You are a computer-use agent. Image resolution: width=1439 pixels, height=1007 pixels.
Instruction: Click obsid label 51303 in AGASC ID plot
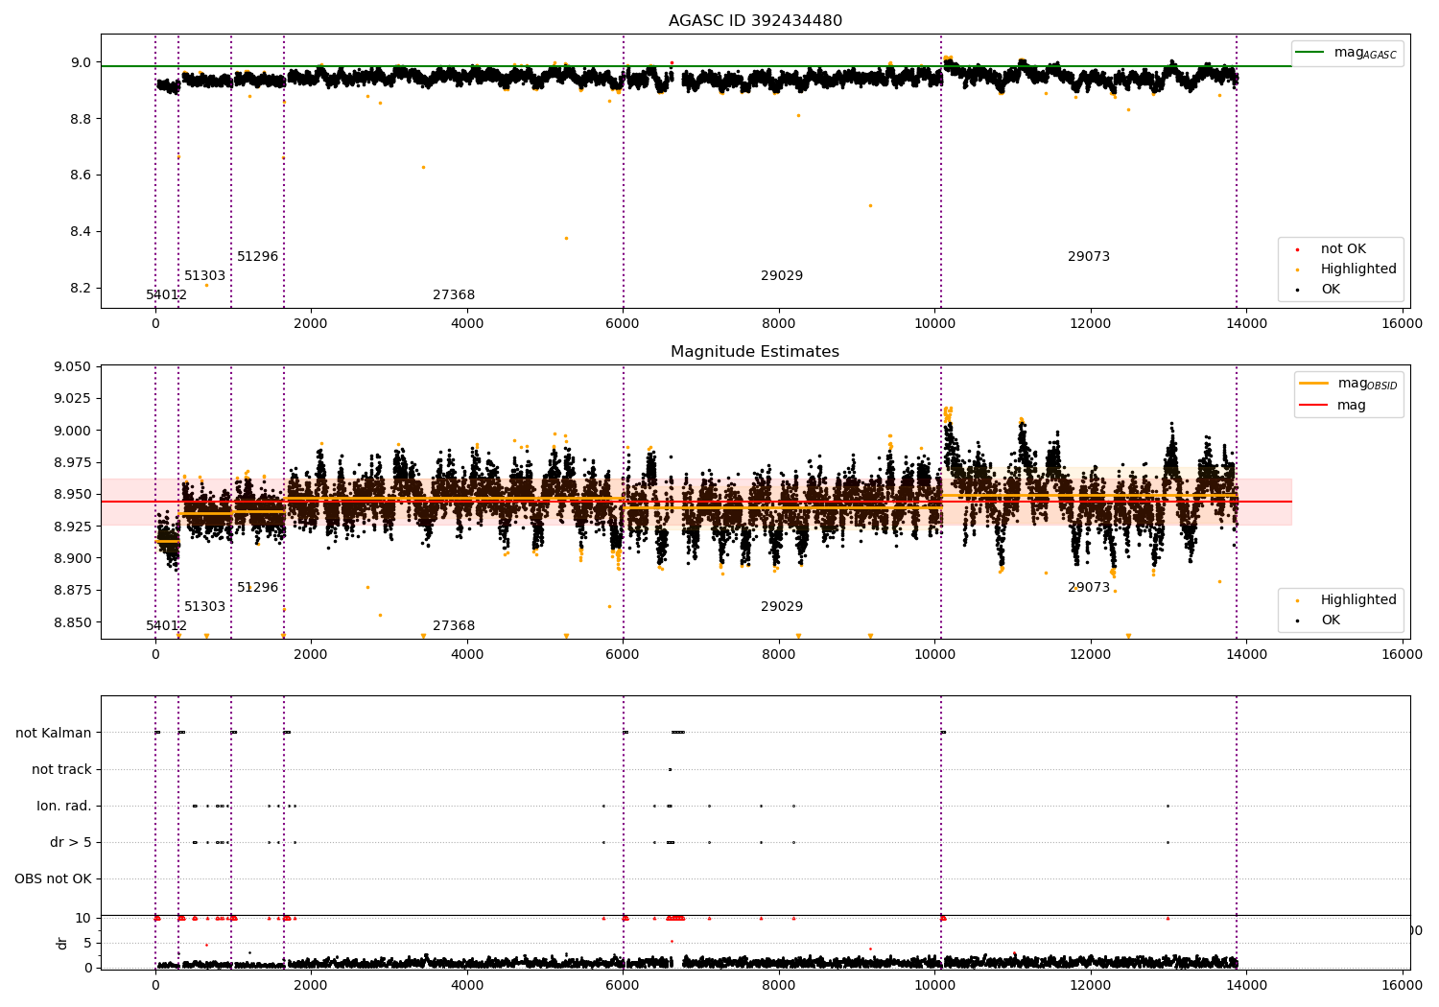(205, 276)
